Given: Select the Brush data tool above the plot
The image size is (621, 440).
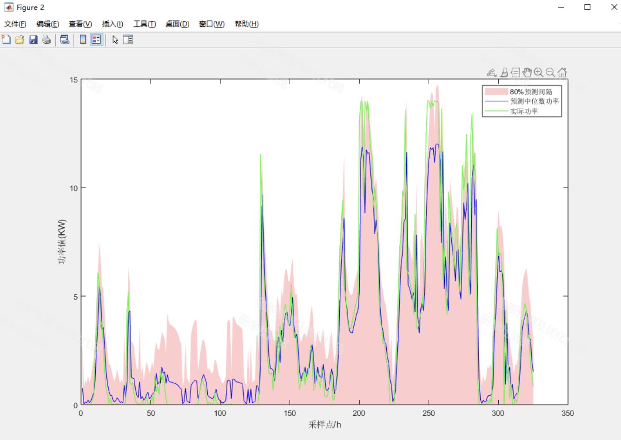Looking at the screenshot, I should (x=504, y=72).
